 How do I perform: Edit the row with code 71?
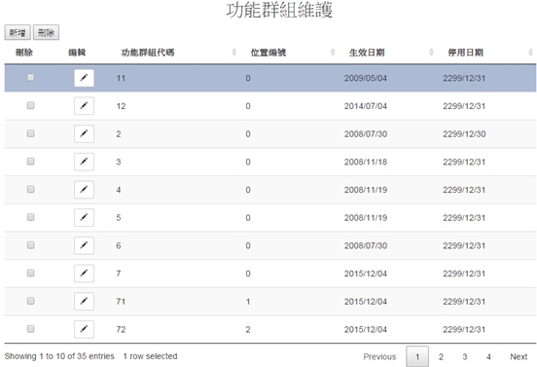[84, 302]
